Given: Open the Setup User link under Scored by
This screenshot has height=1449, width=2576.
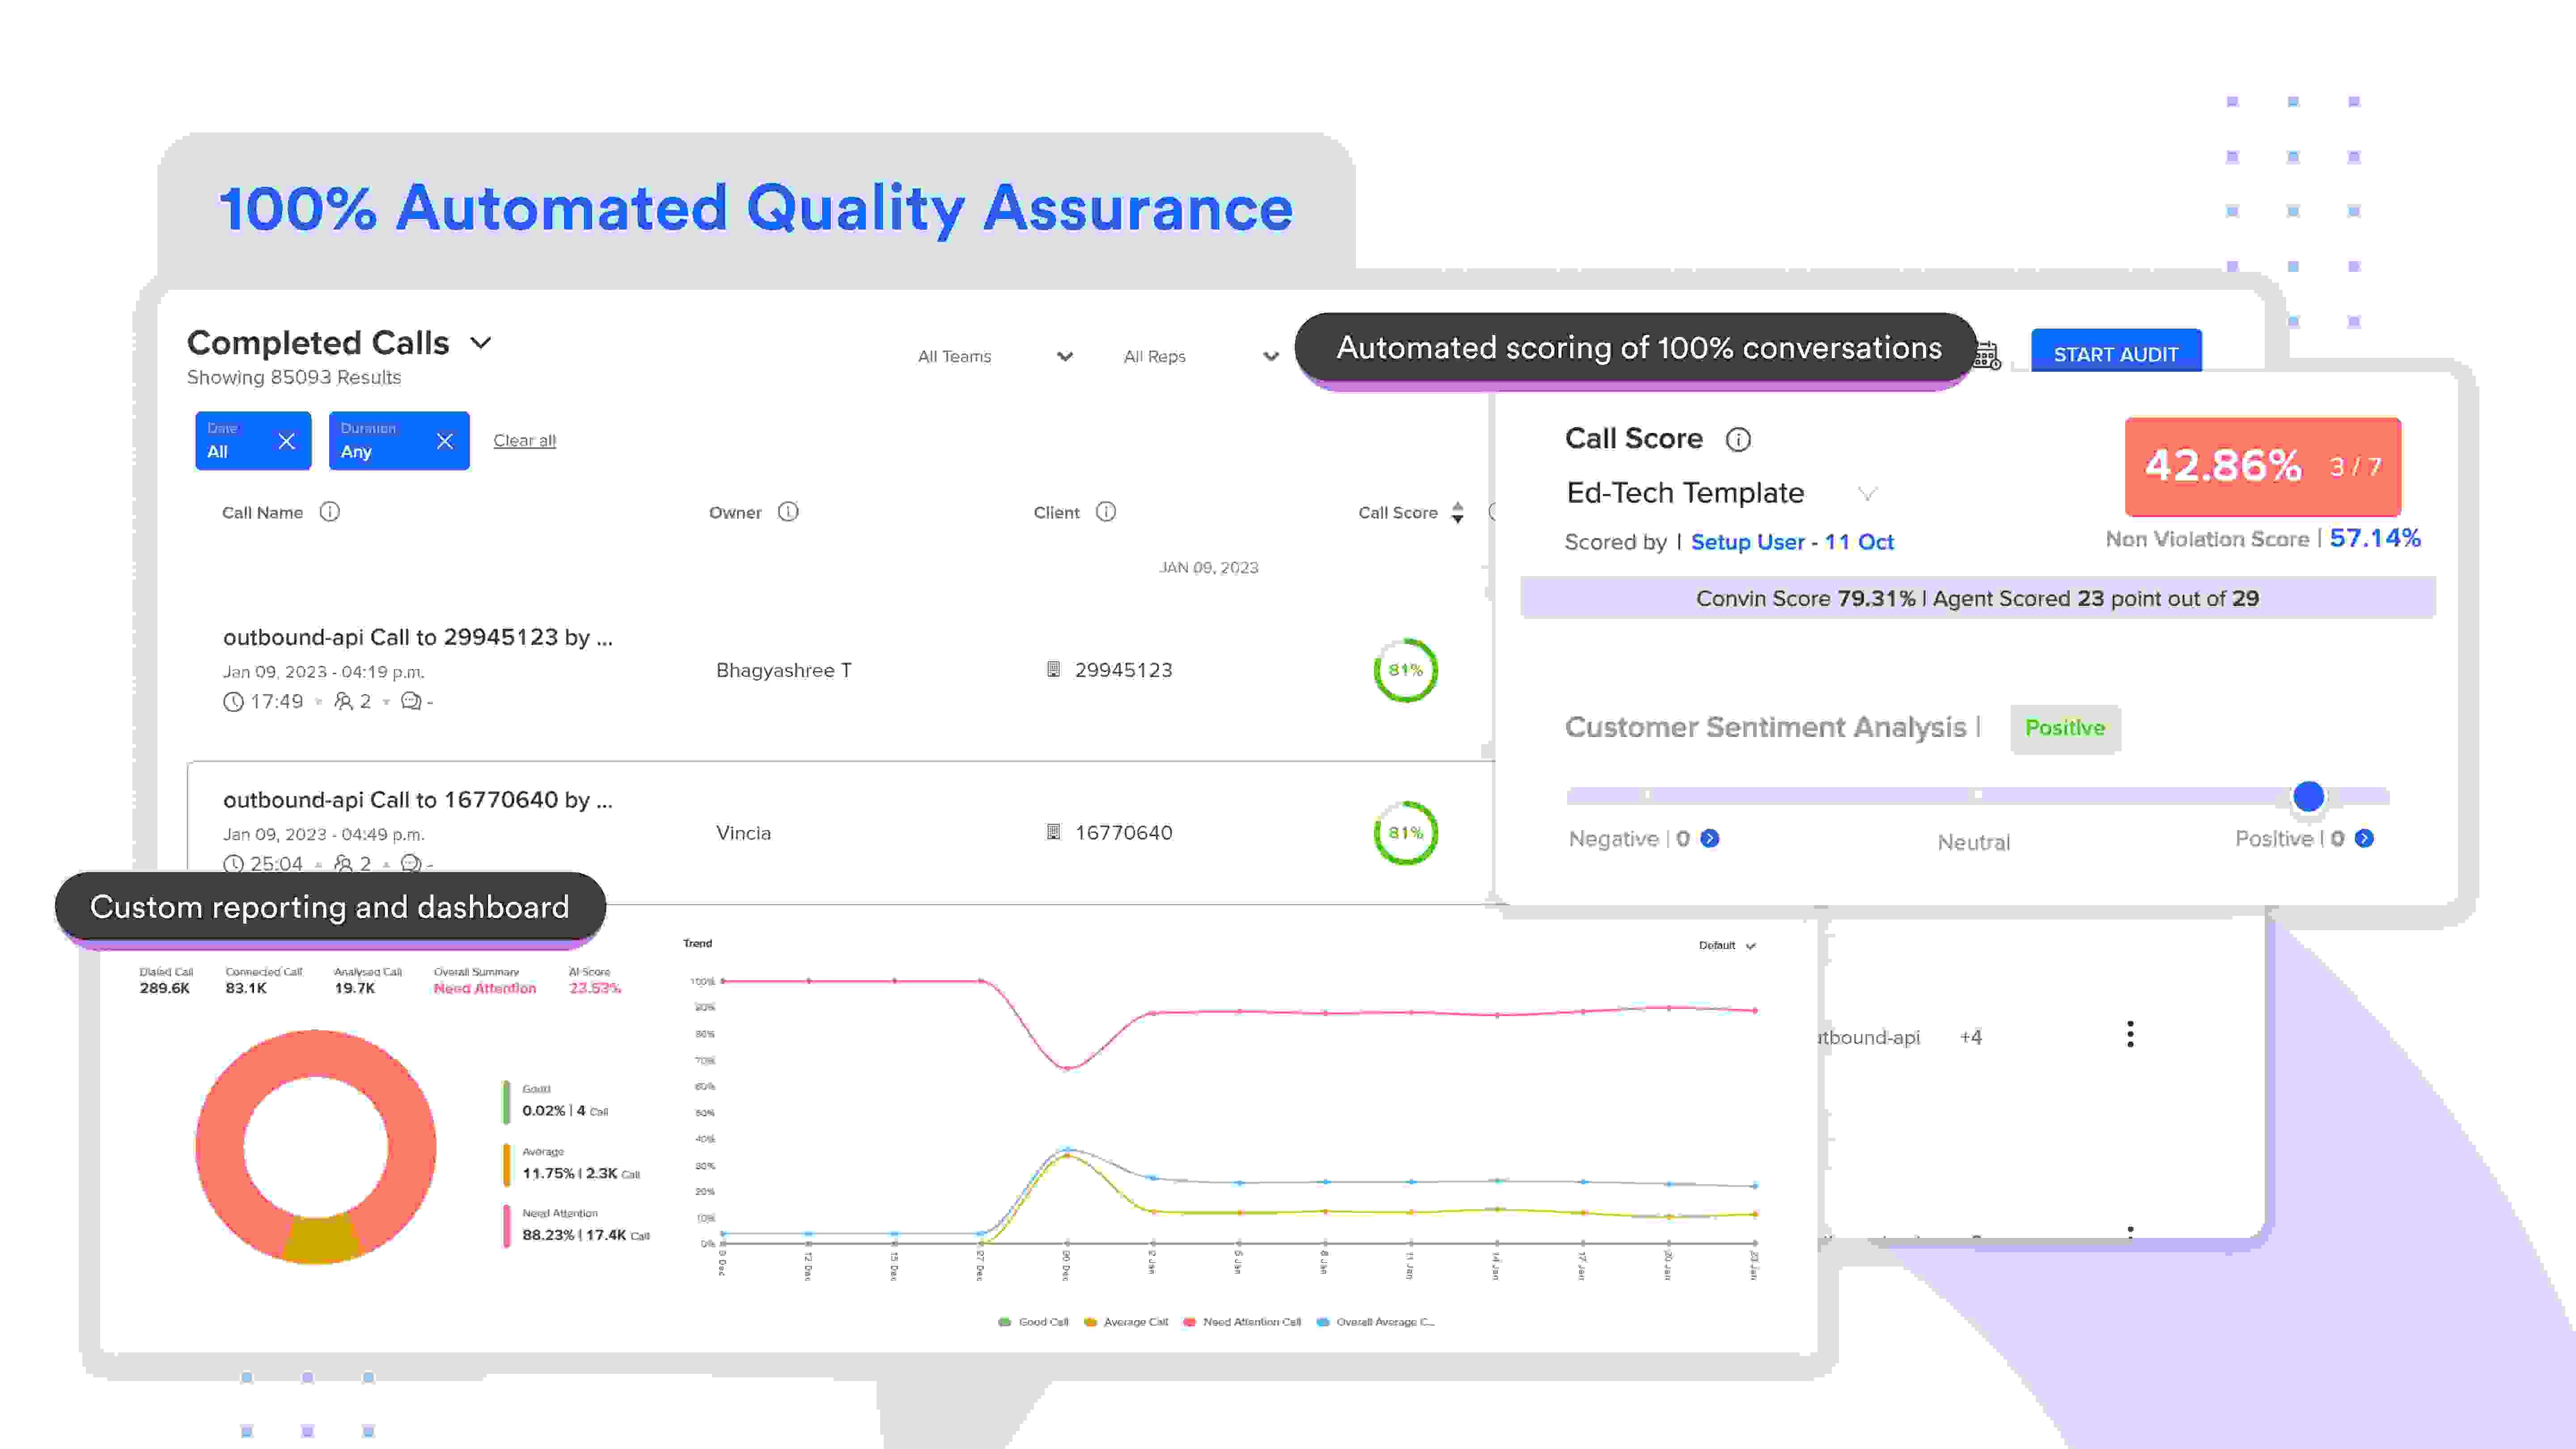Looking at the screenshot, I should (x=1746, y=542).
